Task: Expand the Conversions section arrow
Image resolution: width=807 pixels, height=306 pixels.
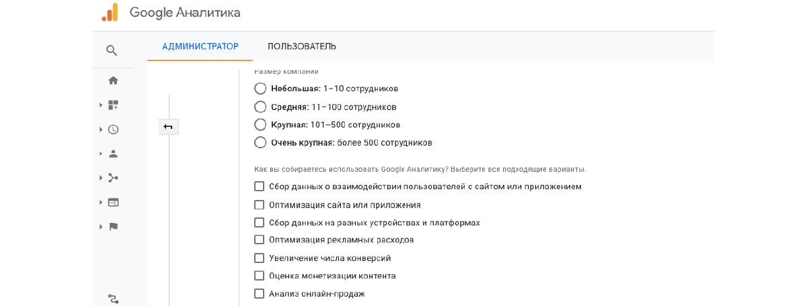Action: (101, 227)
